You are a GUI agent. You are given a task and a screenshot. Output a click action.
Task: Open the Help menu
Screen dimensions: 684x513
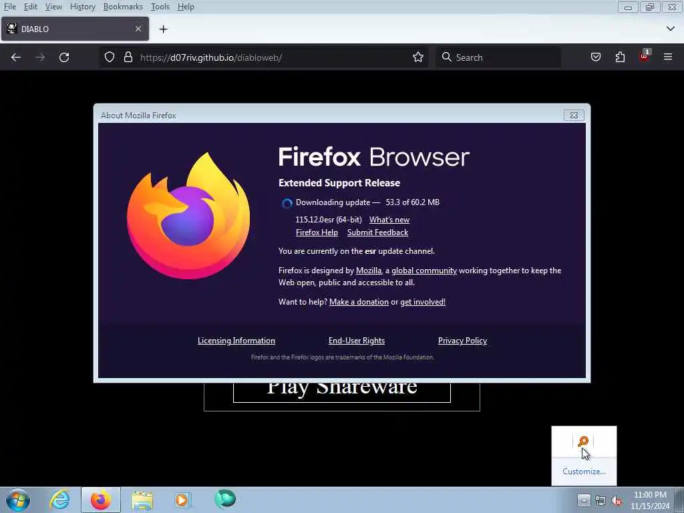tap(186, 7)
